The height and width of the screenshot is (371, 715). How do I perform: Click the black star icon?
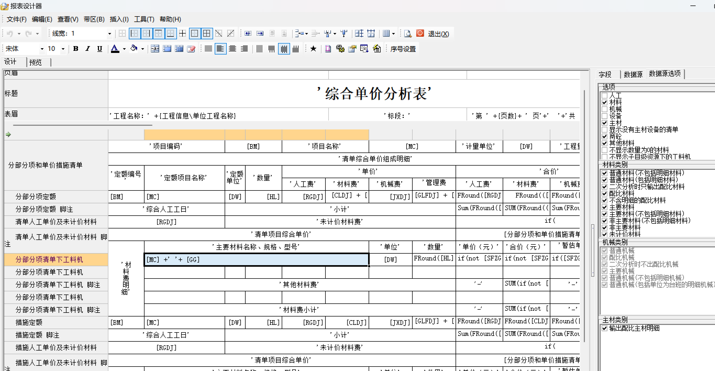coord(313,49)
